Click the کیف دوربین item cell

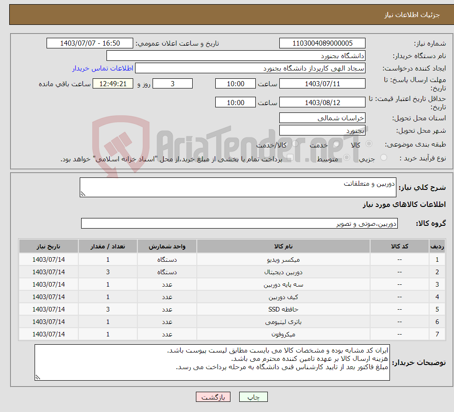pos(283,297)
